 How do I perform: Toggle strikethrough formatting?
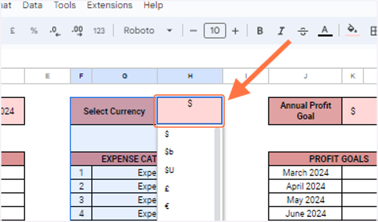tap(303, 31)
